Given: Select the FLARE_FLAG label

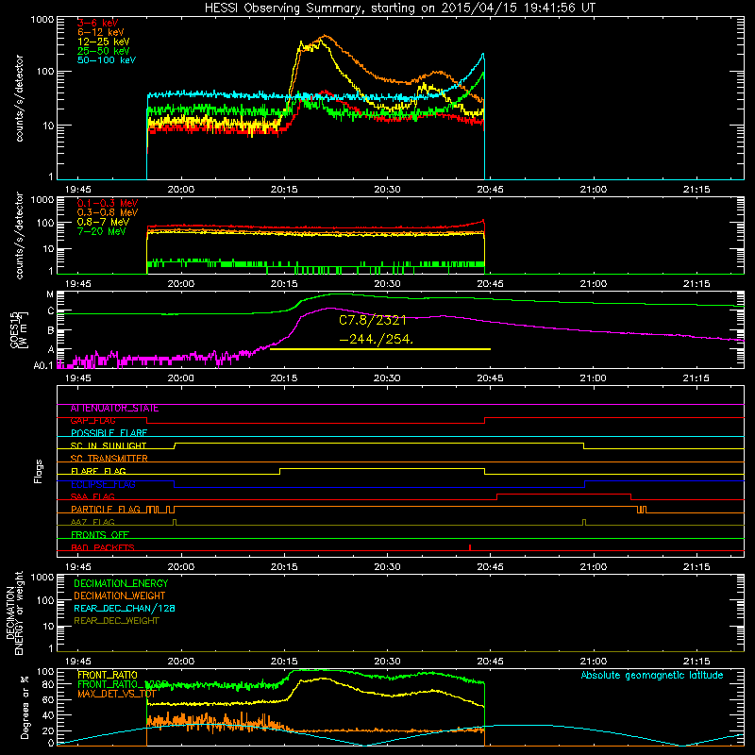Looking at the screenshot, I should tap(98, 471).
